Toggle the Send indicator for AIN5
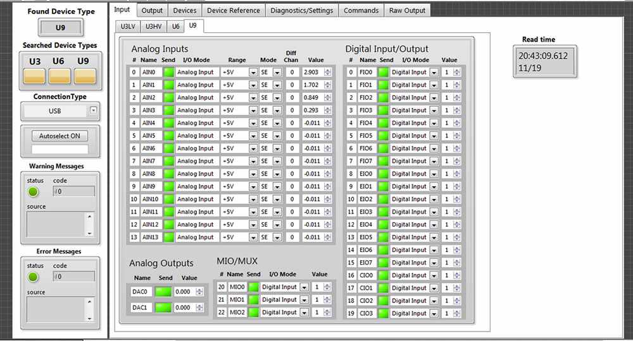 [x=168, y=136]
